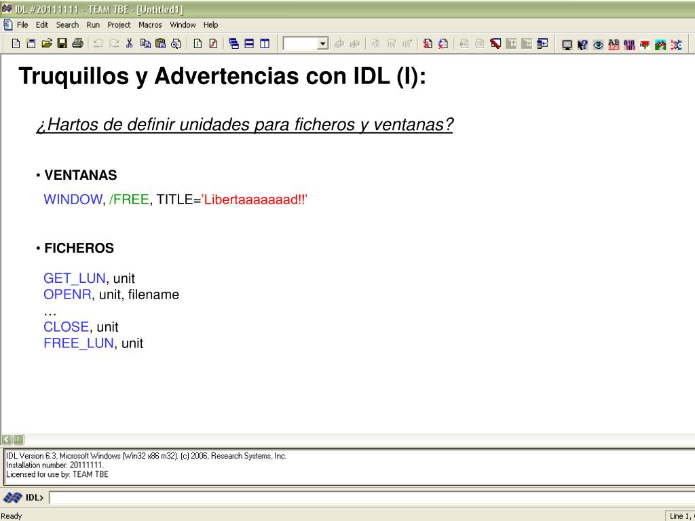Open the Macros menu
Image resolution: width=695 pixels, height=521 pixels.
click(150, 25)
